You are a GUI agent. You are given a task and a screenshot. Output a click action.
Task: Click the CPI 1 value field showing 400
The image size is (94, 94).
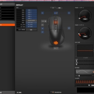pyautogui.click(x=85, y=19)
